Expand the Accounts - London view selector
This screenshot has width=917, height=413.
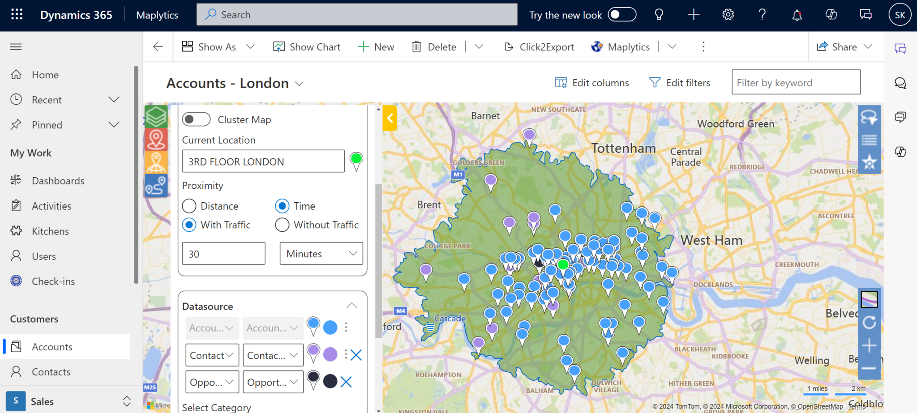coord(300,84)
